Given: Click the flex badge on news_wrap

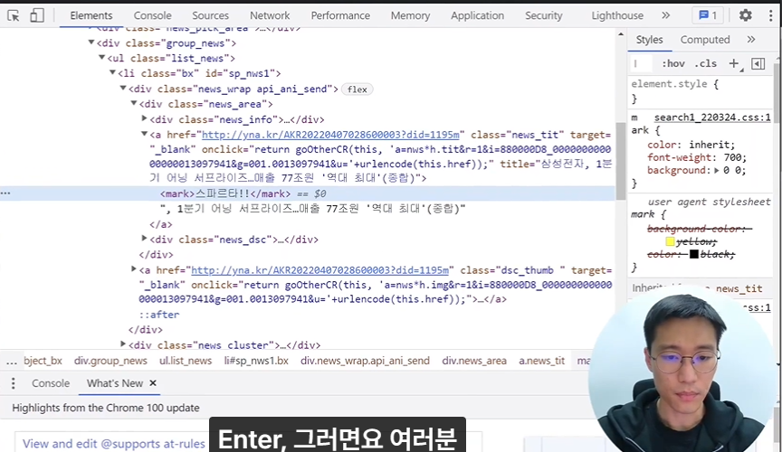Looking at the screenshot, I should [358, 89].
